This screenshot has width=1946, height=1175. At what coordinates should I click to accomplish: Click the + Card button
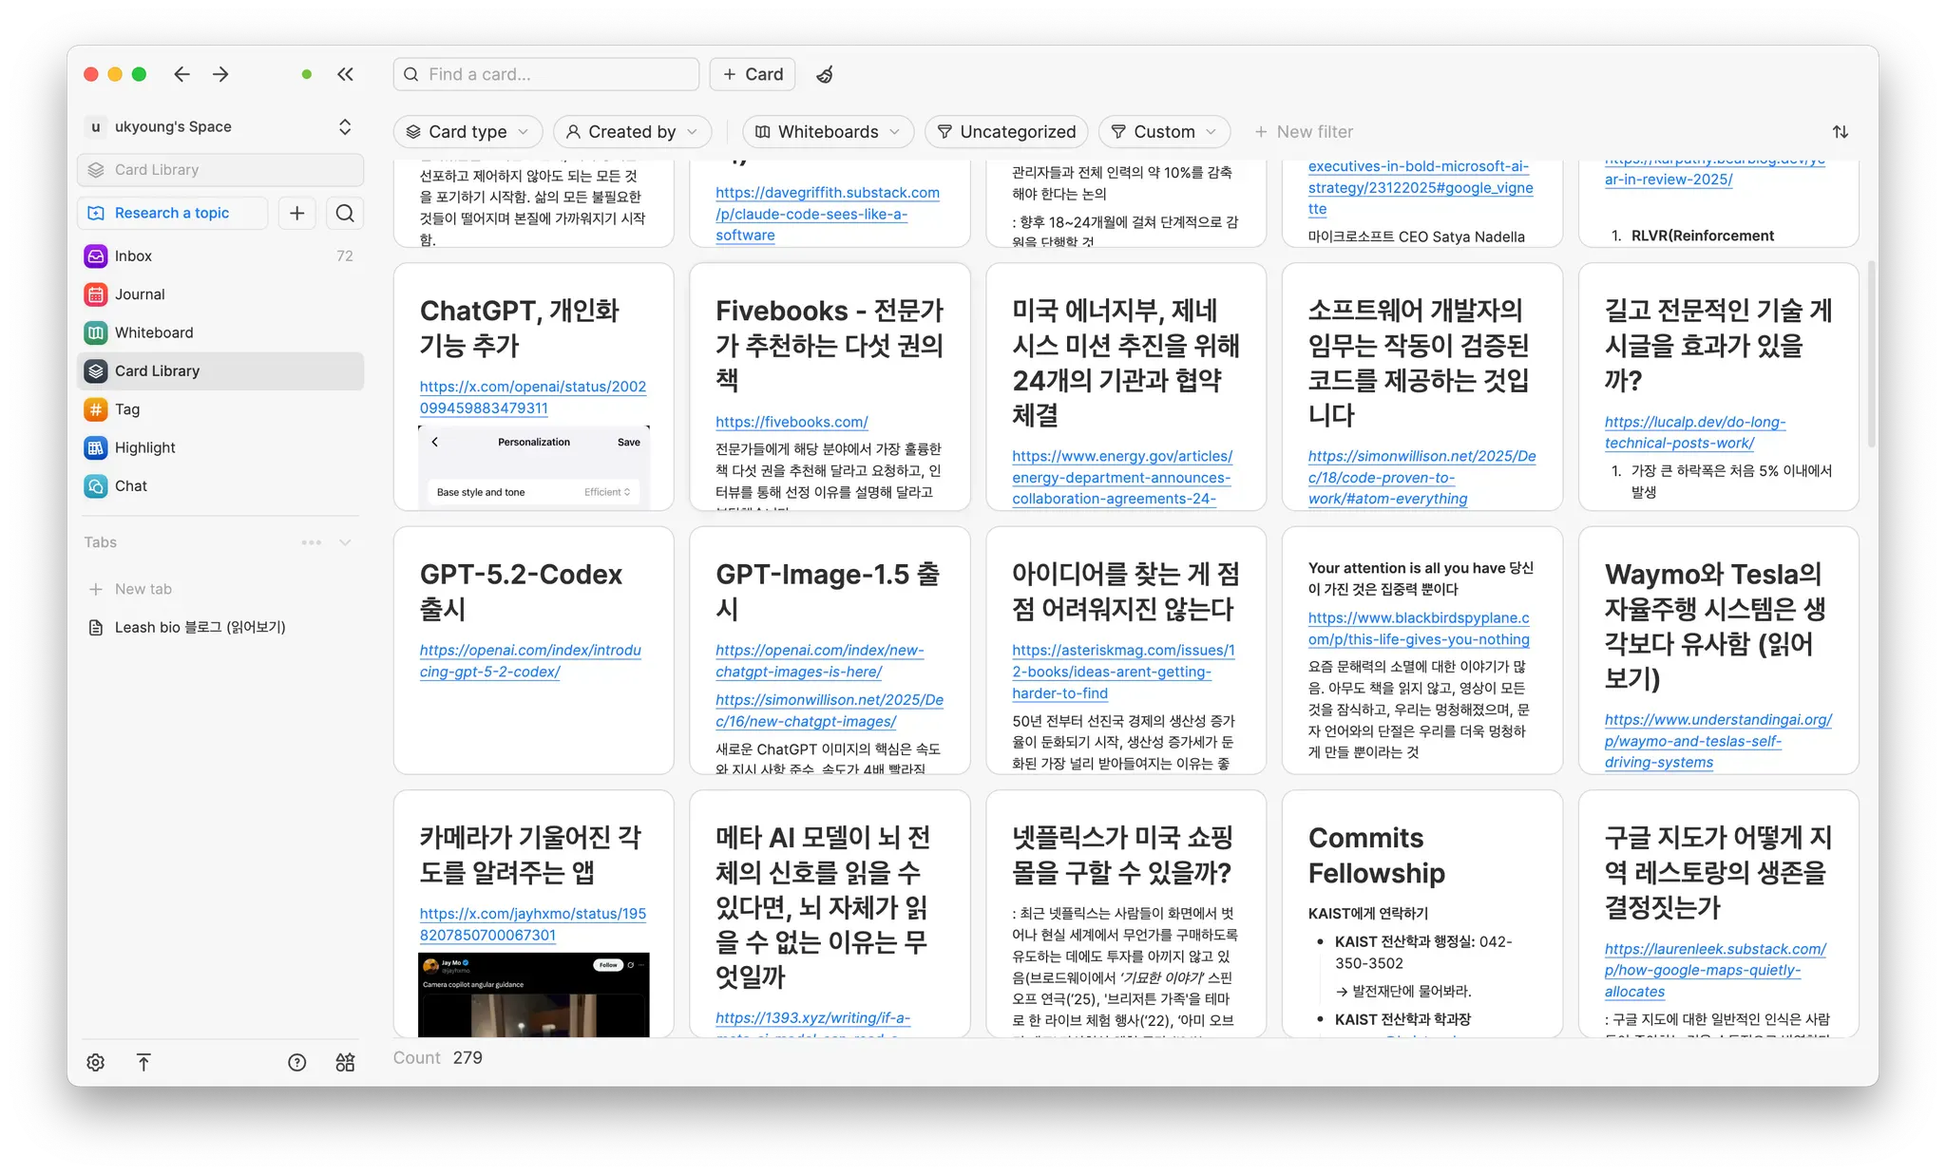coord(753,74)
